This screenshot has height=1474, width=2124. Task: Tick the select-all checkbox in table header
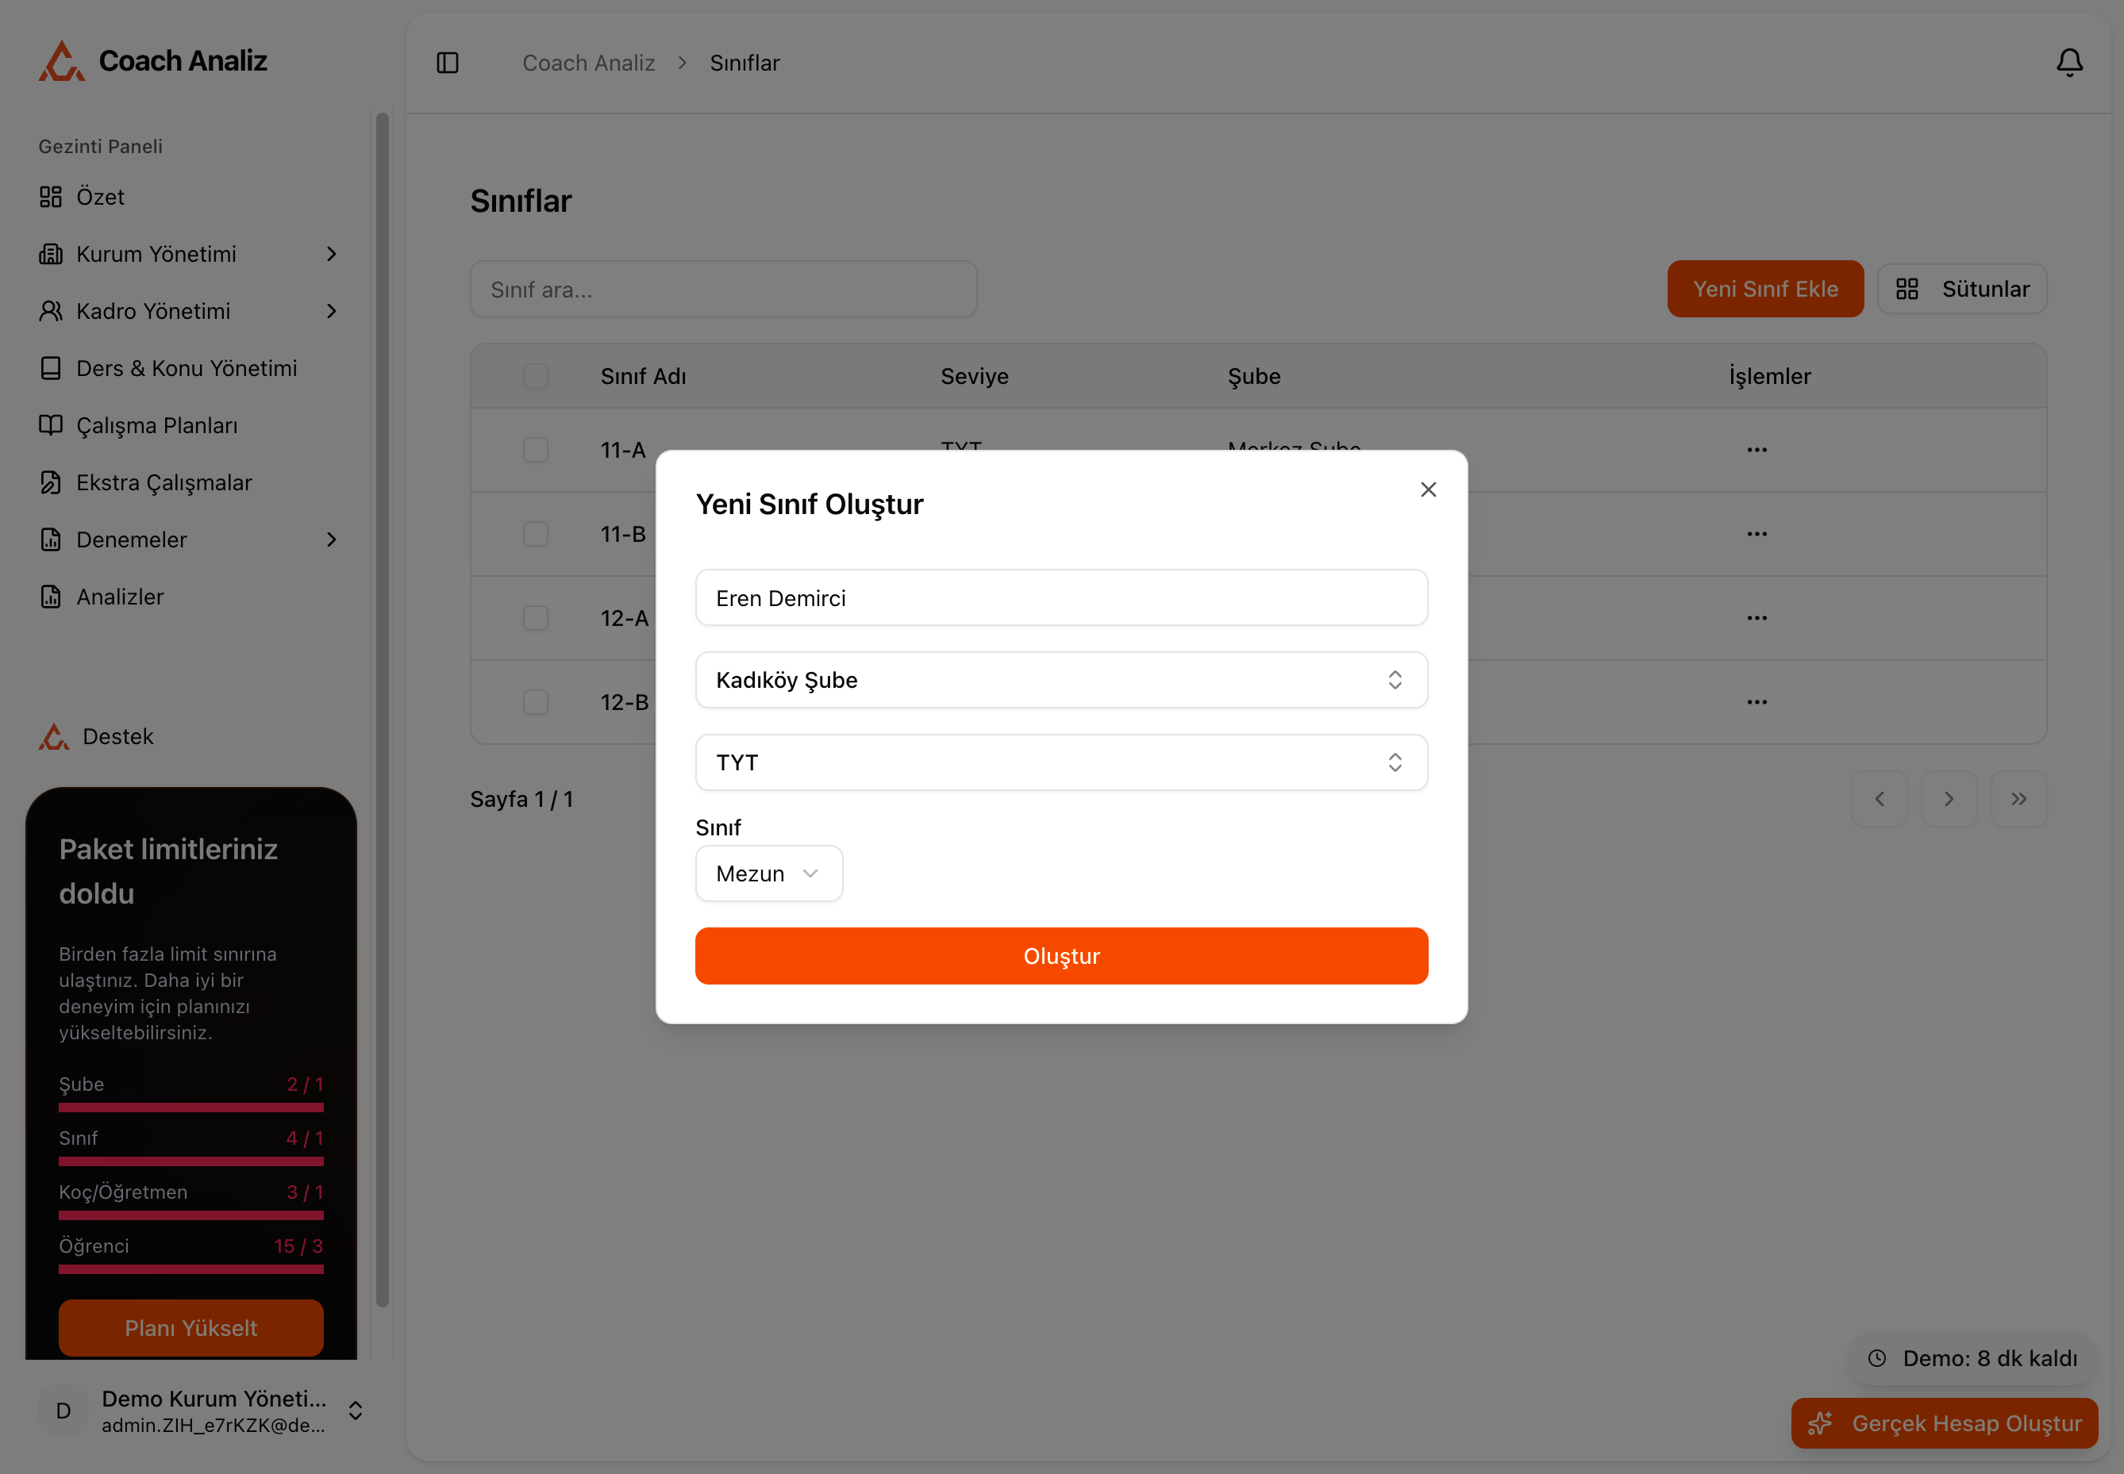[x=535, y=376]
